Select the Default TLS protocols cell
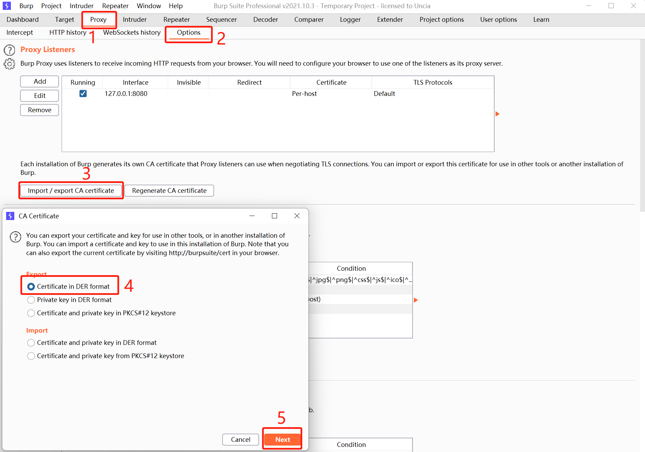The image size is (645, 452). tap(433, 94)
